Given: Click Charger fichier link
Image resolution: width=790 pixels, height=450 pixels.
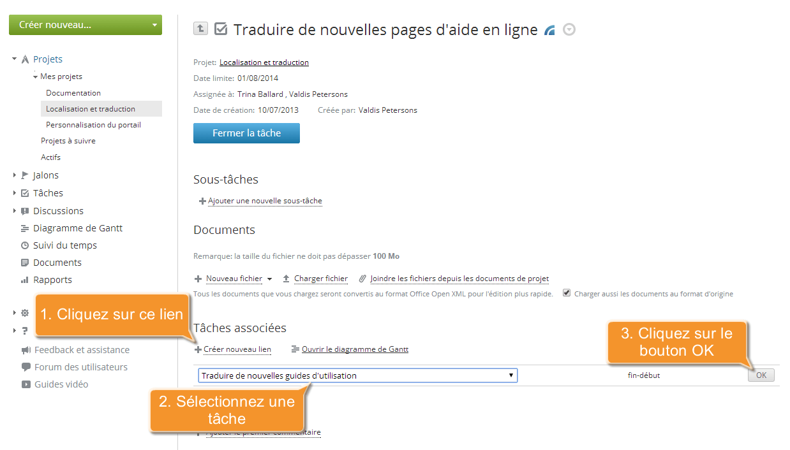Looking at the screenshot, I should point(321,279).
